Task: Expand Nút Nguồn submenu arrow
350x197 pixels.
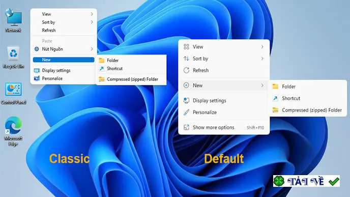Action: tap(92, 49)
